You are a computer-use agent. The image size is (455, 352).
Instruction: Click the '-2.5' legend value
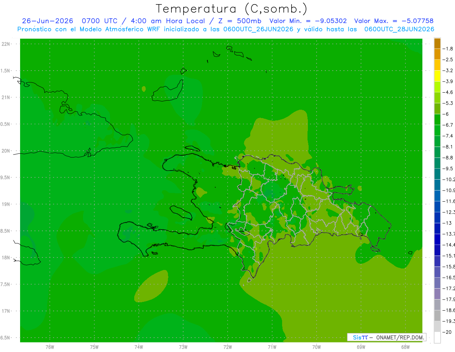(x=449, y=60)
